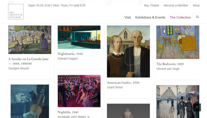Viewport: 207px width, 118px height.
Task: Click the American Gothic, 1930 title
Action: click(123, 83)
